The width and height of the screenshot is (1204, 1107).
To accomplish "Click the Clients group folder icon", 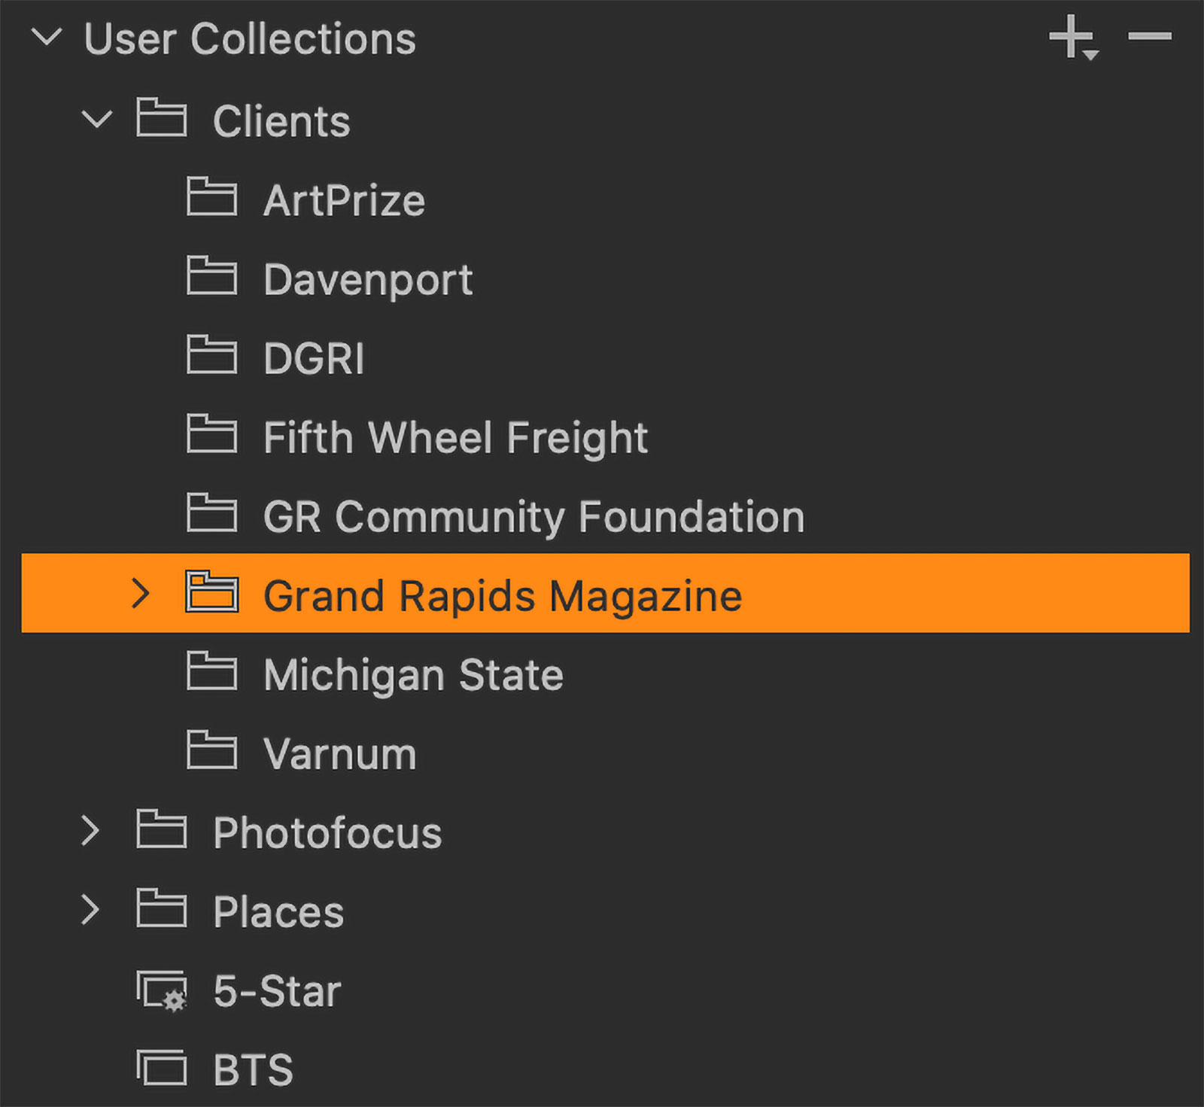I will click(x=161, y=118).
